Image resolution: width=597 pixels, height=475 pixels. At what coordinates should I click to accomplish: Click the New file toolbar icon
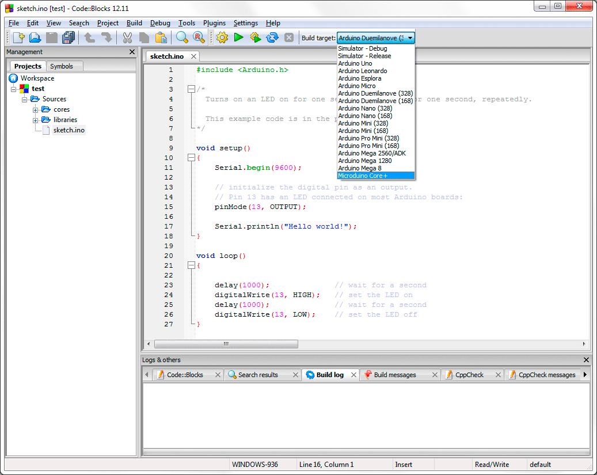18,37
